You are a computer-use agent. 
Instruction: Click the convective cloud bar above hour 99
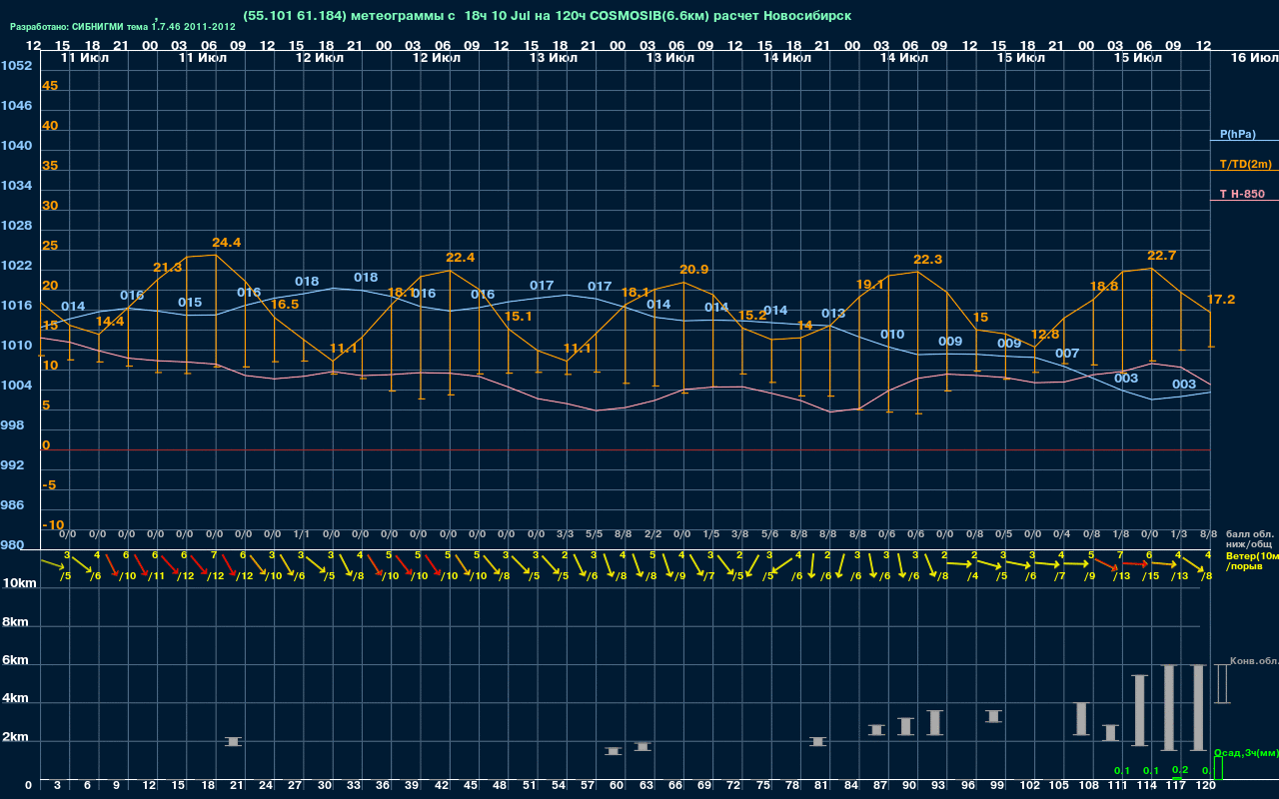(x=993, y=716)
